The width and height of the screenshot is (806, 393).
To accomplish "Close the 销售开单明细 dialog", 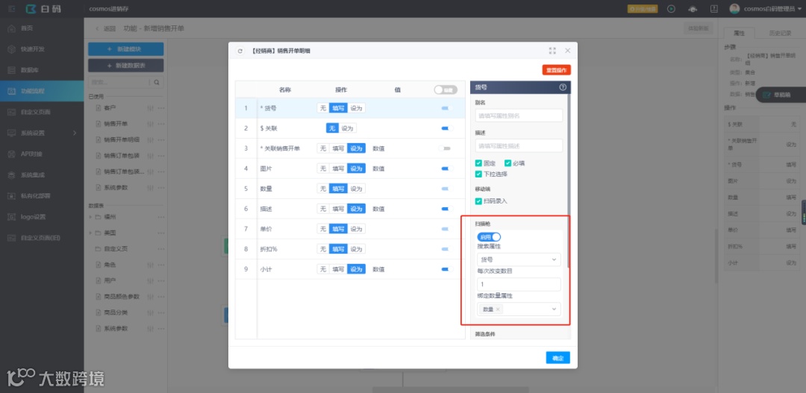I will [x=567, y=51].
